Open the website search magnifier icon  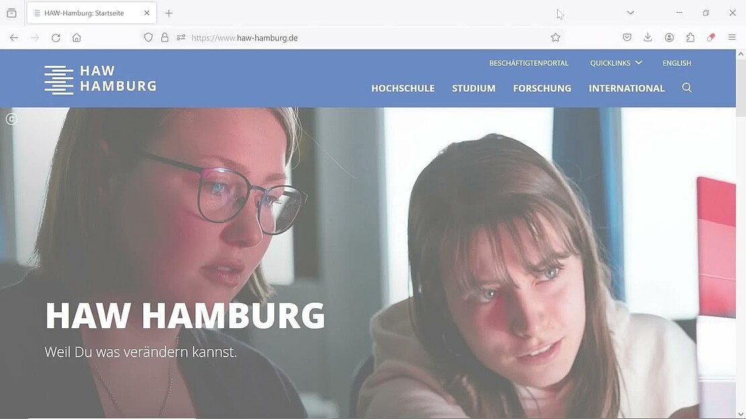687,87
